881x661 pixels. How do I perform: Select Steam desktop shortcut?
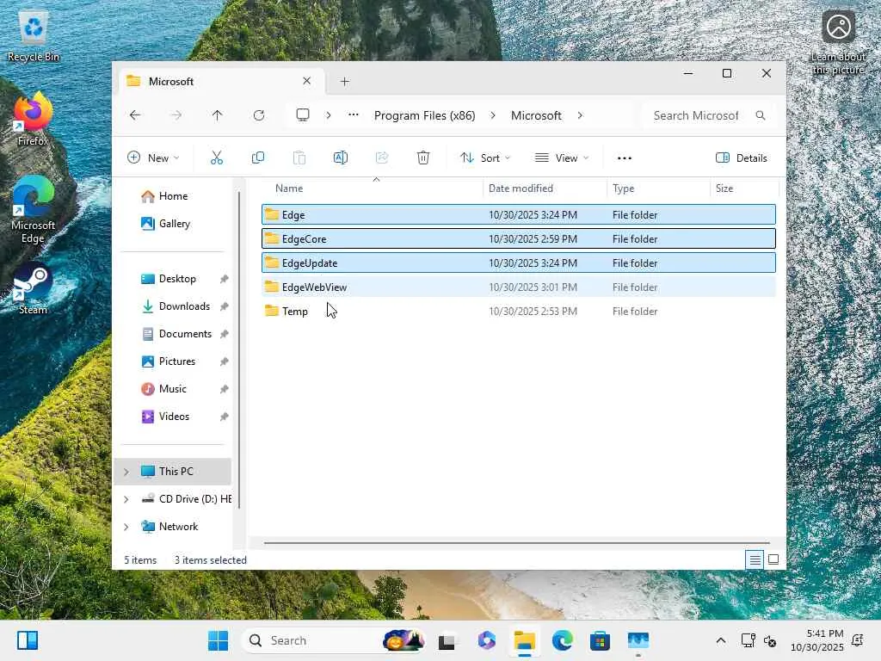click(34, 289)
